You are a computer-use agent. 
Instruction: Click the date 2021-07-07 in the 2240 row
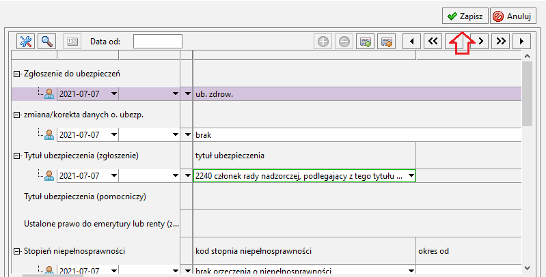tap(79, 176)
